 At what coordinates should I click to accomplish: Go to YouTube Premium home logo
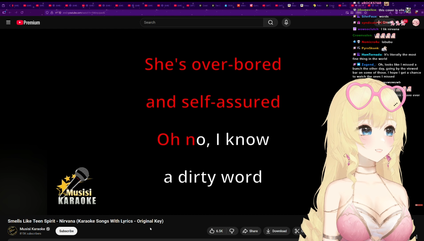28,23
